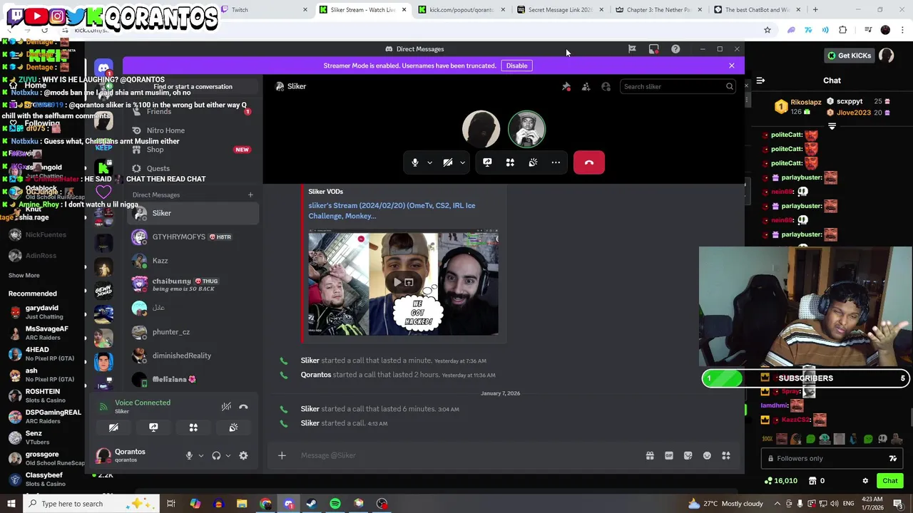Open camera options arrow in call controls
913x513 pixels.
[x=462, y=162]
